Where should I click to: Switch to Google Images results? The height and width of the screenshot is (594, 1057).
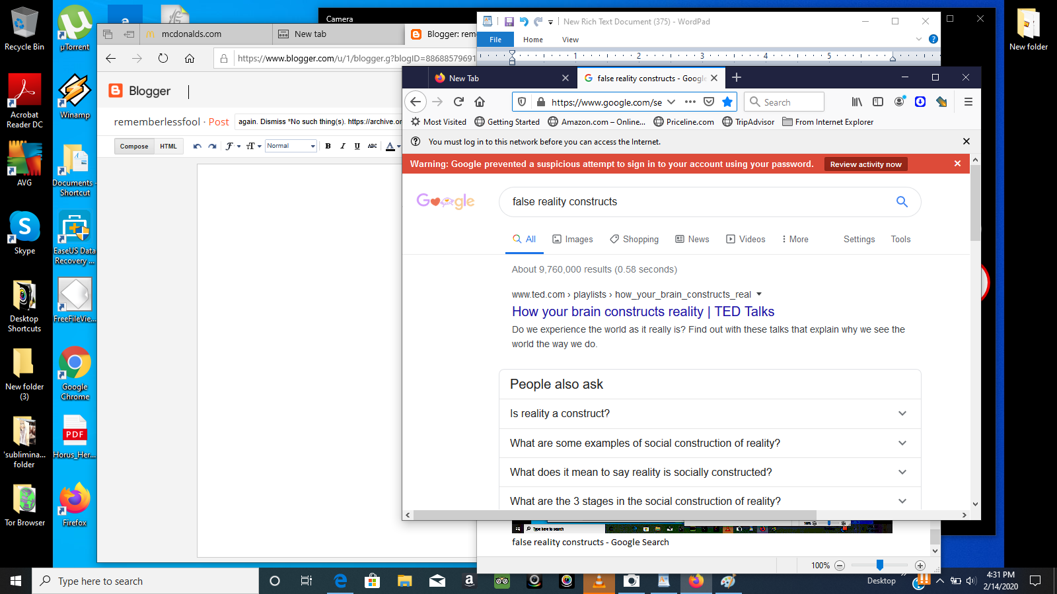573,239
